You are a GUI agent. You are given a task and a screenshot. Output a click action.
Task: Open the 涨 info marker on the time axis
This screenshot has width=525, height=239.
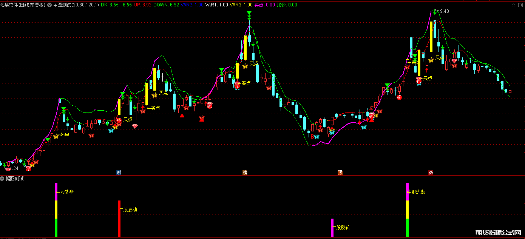431,173
